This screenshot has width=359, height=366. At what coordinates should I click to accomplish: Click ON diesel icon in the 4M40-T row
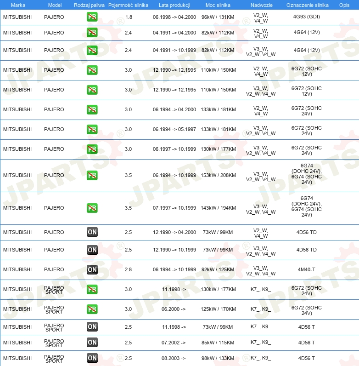[x=92, y=269]
